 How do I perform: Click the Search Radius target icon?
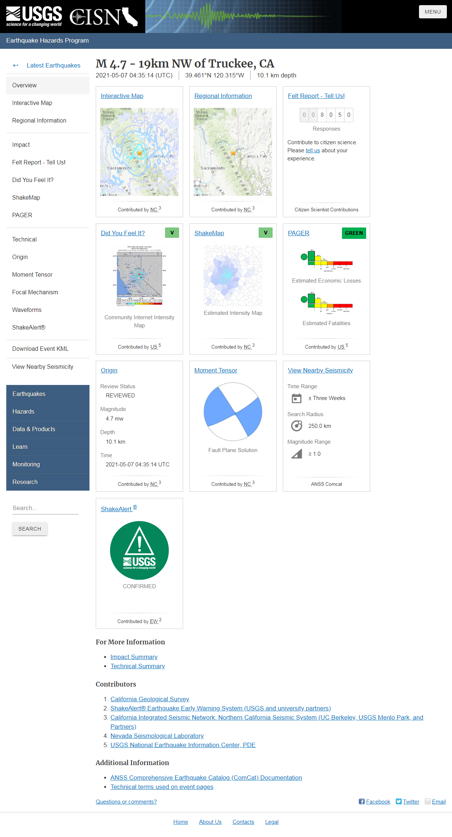pos(296,426)
